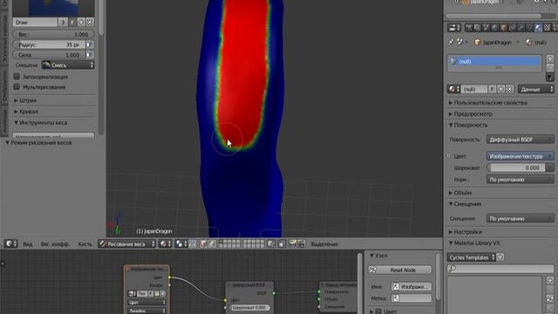The width and height of the screenshot is (558, 314).
Task: Toggle pressure sensitivity for Сила
Action: pos(90,55)
